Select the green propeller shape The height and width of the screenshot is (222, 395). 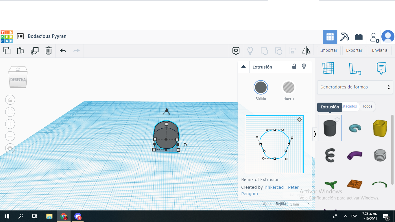(330, 184)
